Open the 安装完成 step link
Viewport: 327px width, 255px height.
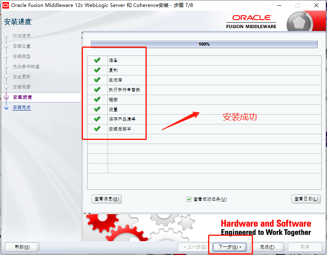(x=22, y=108)
